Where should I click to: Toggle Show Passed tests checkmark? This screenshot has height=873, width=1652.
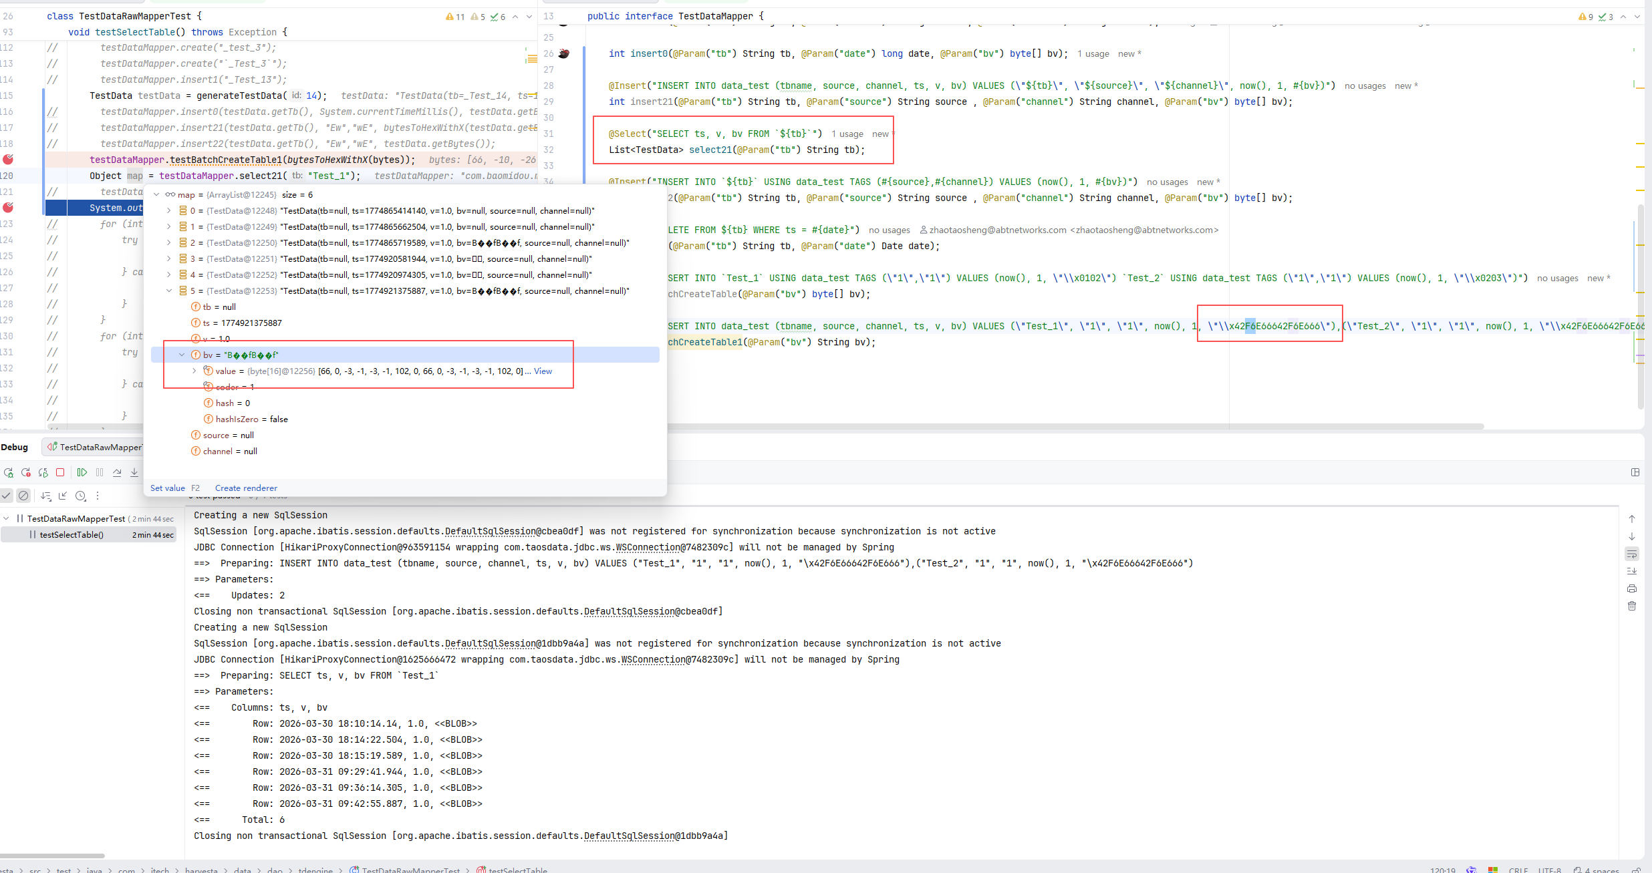point(6,496)
